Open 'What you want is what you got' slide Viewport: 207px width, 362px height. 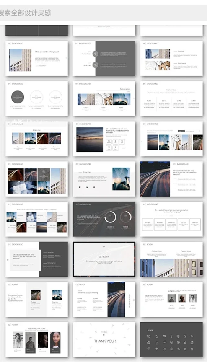37,58
